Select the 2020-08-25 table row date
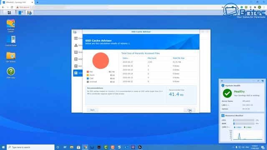 coord(128,70)
